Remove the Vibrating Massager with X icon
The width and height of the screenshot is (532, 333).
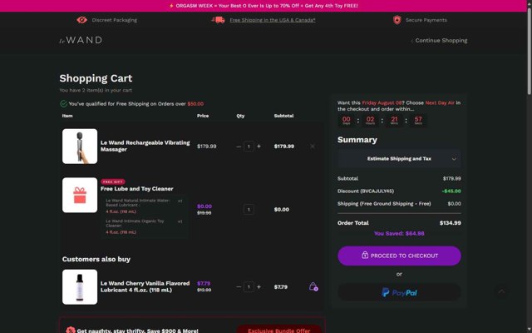pos(313,147)
